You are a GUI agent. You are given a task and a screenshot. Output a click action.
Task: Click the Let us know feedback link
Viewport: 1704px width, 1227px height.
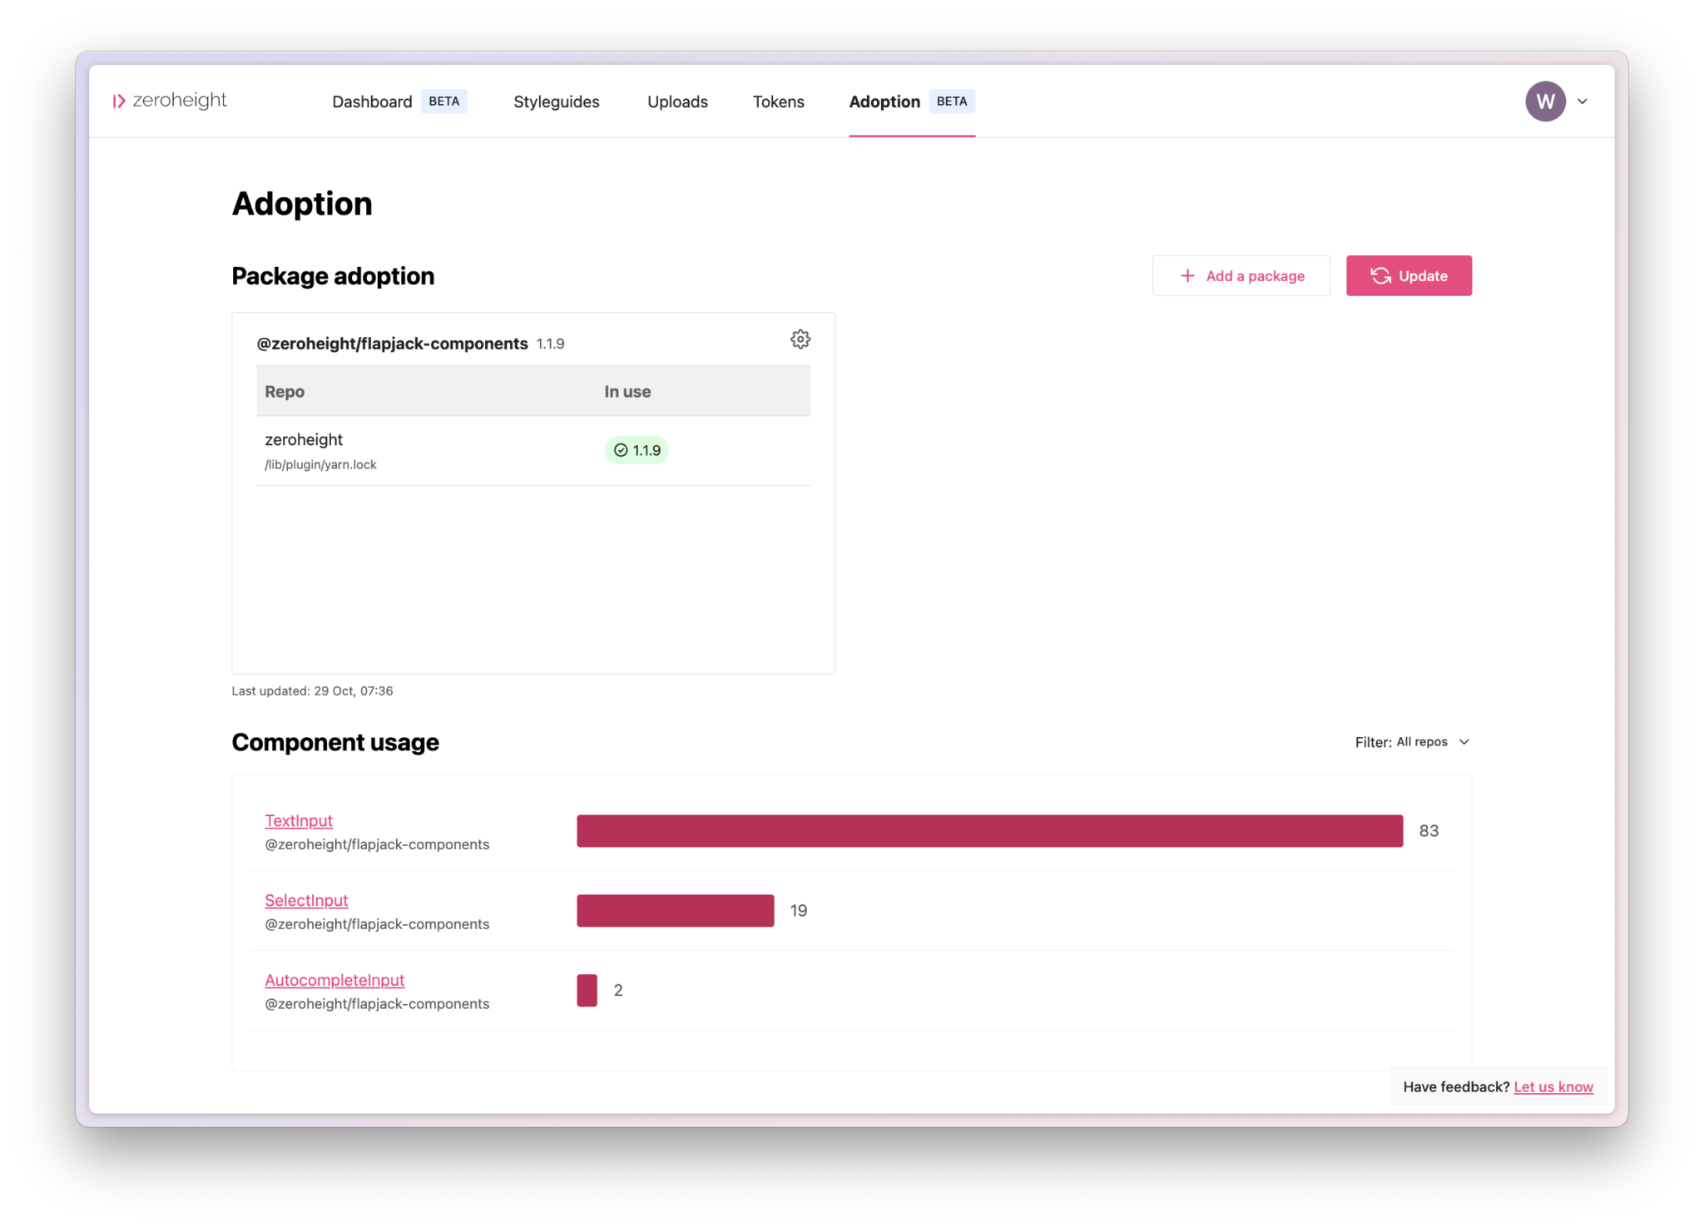[x=1553, y=1086]
